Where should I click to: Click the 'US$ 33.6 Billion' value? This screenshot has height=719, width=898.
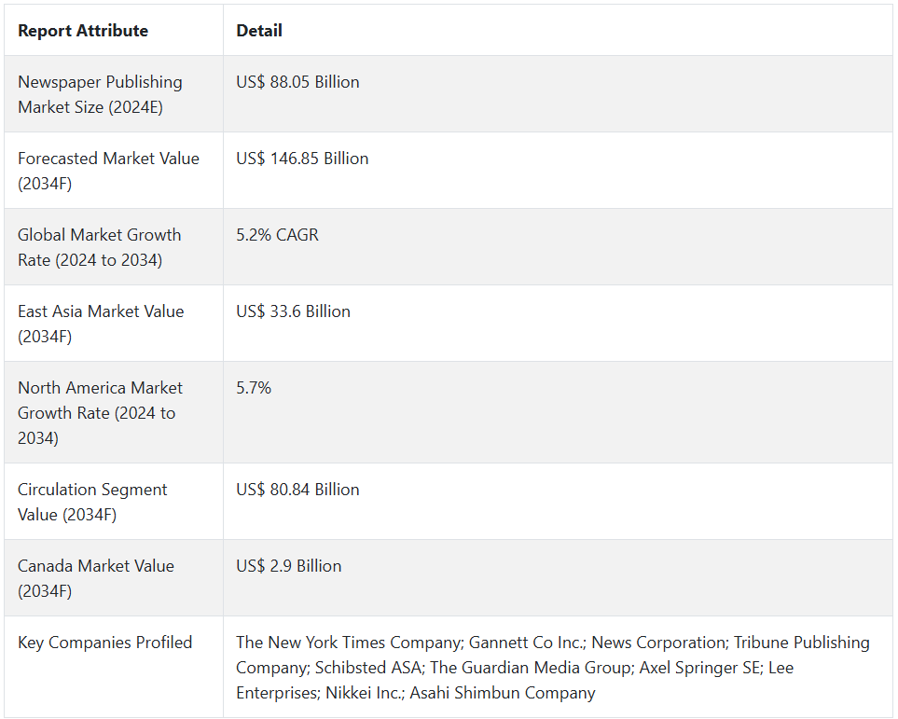[x=293, y=311]
